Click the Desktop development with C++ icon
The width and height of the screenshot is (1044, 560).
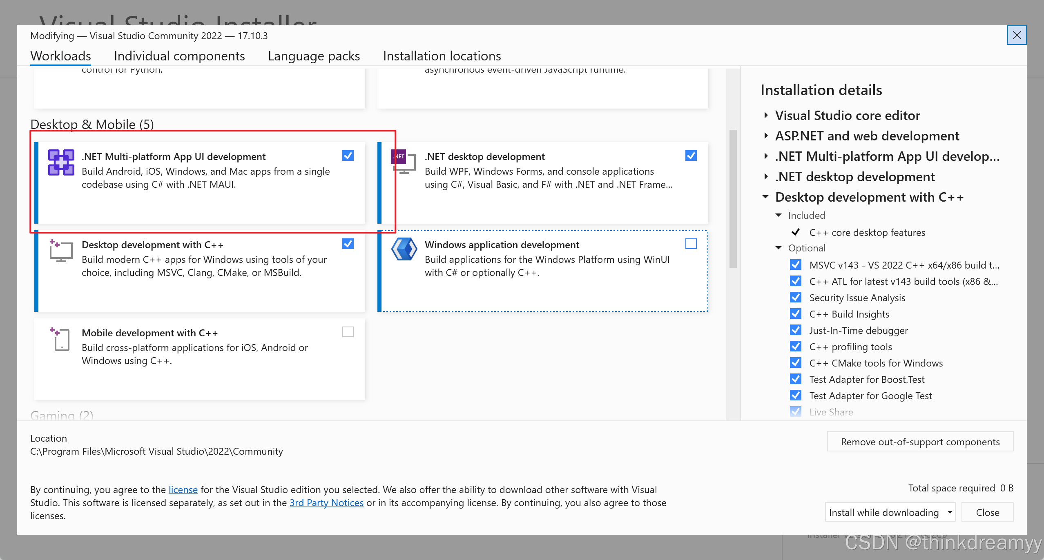[61, 251]
